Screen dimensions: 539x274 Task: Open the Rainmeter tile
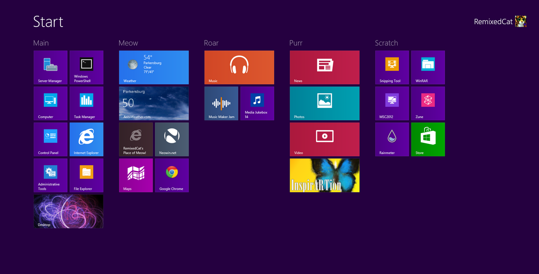pyautogui.click(x=392, y=139)
